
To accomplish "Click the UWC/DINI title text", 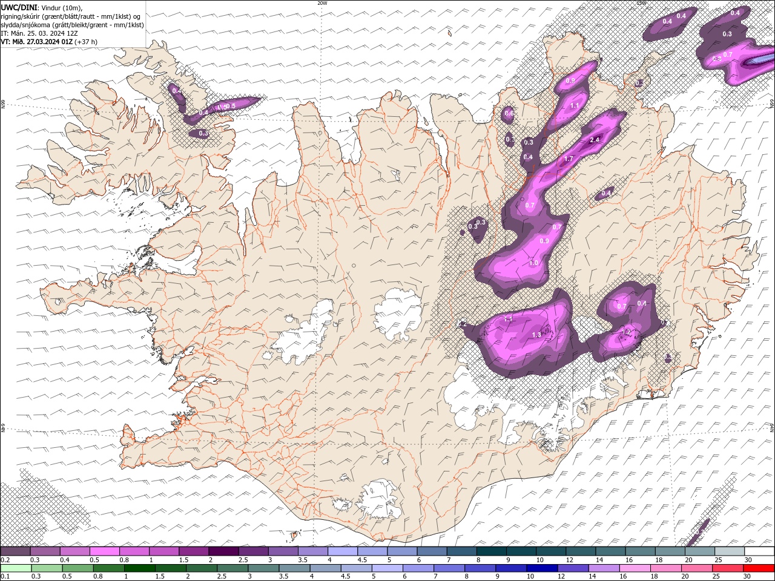I will tap(19, 7).
